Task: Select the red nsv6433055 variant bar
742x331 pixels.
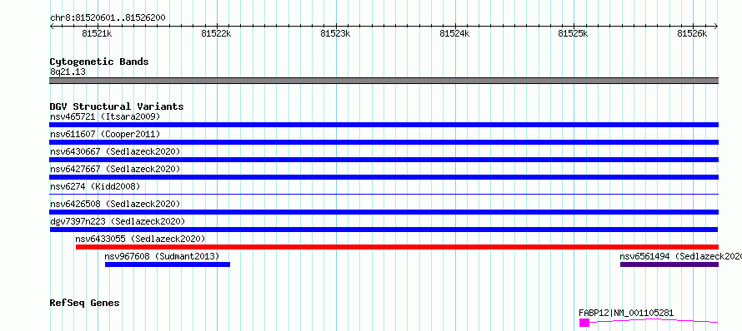Action: (397, 247)
